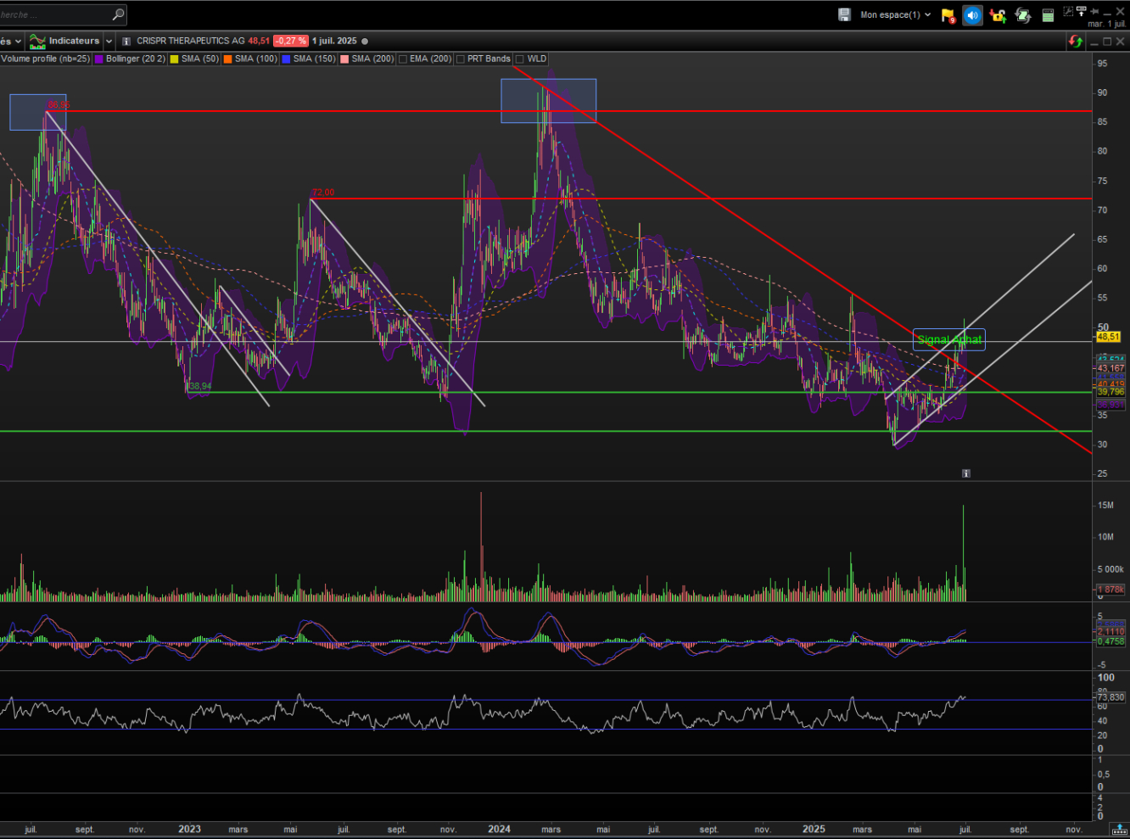Click the dashed-frame wrench settings icon
1130x839 pixels.
click(1068, 11)
